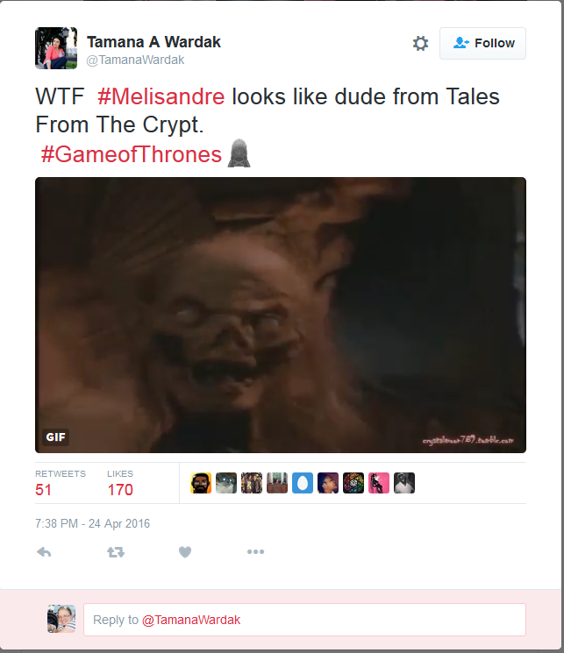Viewport: 564px width, 653px height.
Task: Open Tamana A Wardak's profile picture
Action: tap(56, 48)
